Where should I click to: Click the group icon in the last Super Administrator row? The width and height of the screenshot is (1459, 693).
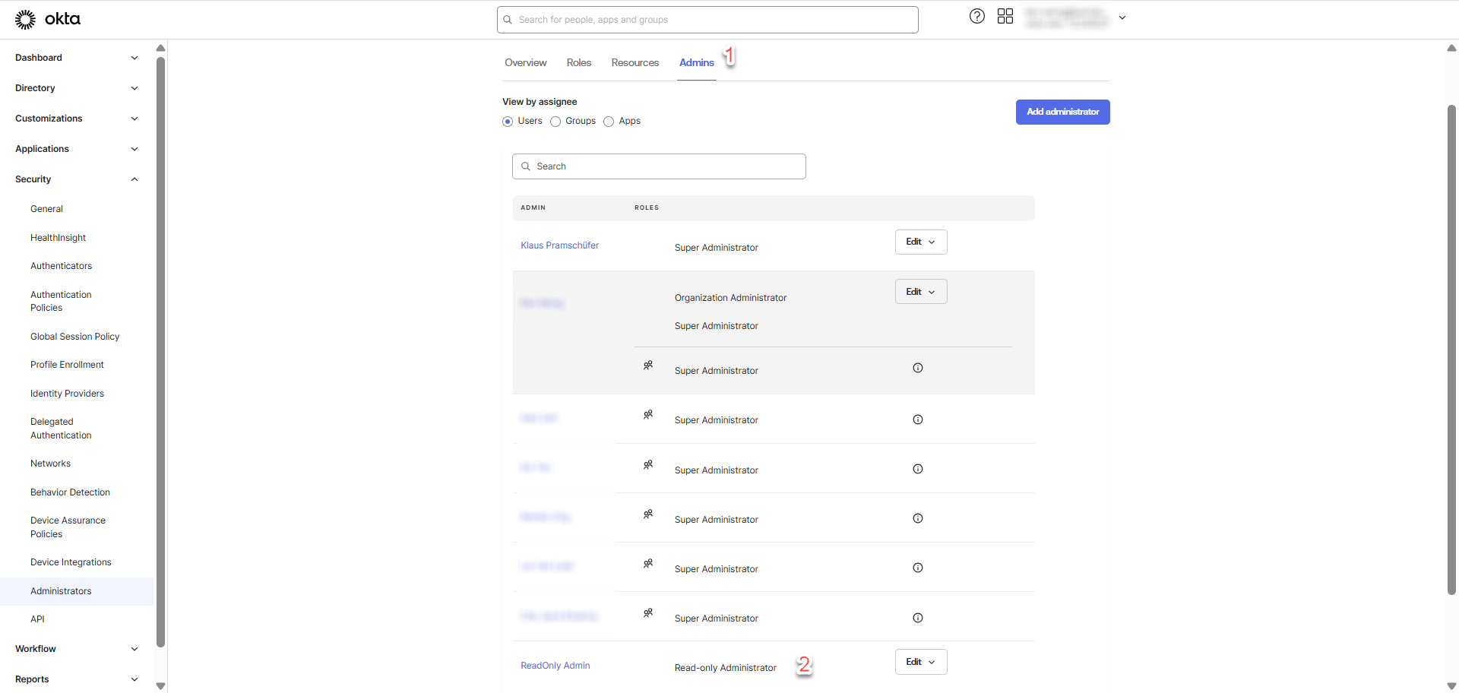click(x=647, y=613)
